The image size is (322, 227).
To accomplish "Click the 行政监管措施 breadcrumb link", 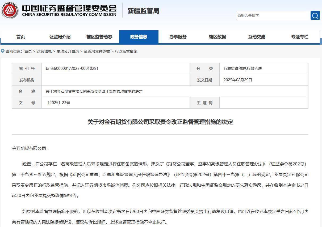I will pyautogui.click(x=126, y=51).
